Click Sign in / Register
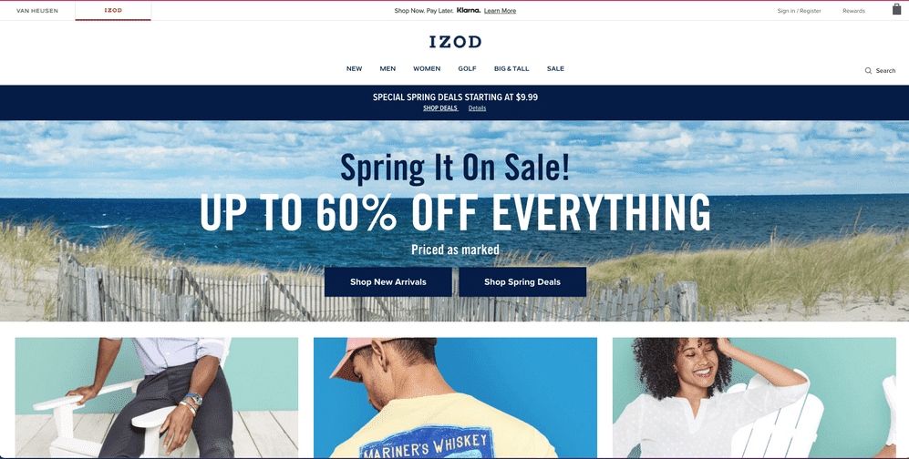Viewport: 909px width, 459px height. [799, 11]
